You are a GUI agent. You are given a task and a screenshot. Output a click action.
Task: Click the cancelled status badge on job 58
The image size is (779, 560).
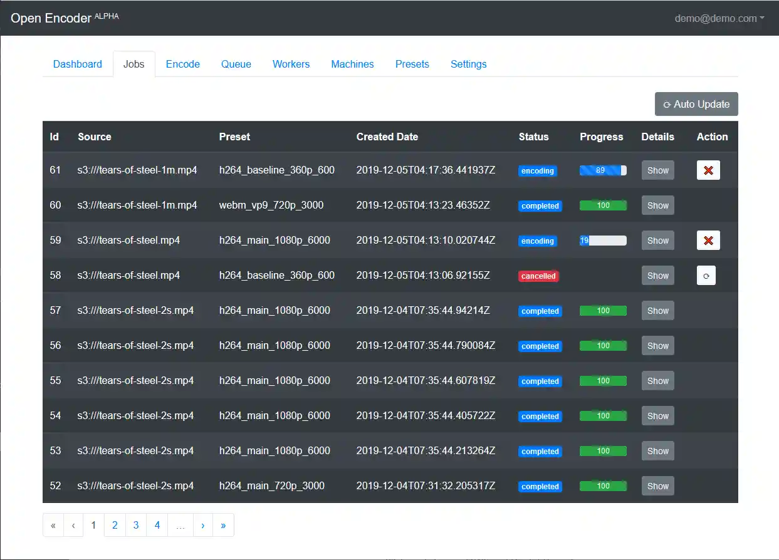(x=538, y=275)
